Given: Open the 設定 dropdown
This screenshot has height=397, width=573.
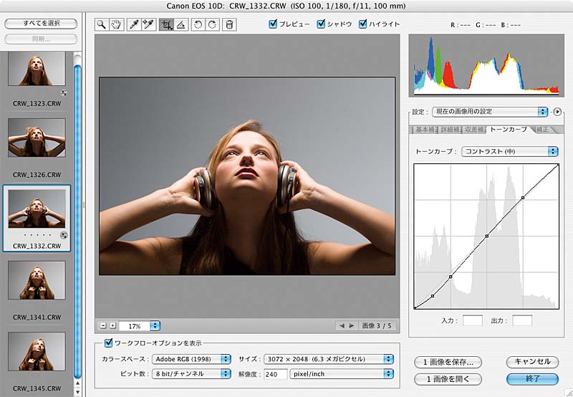Looking at the screenshot, I should pyautogui.click(x=490, y=112).
